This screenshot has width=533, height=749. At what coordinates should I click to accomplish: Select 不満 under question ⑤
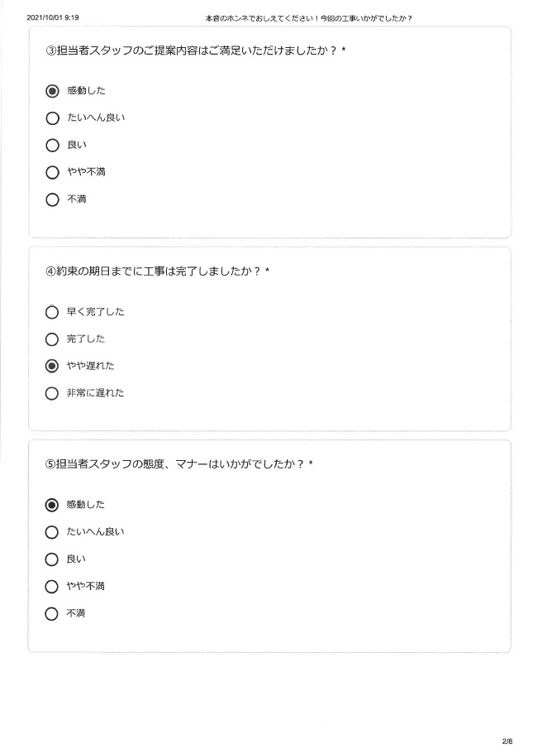click(51, 614)
